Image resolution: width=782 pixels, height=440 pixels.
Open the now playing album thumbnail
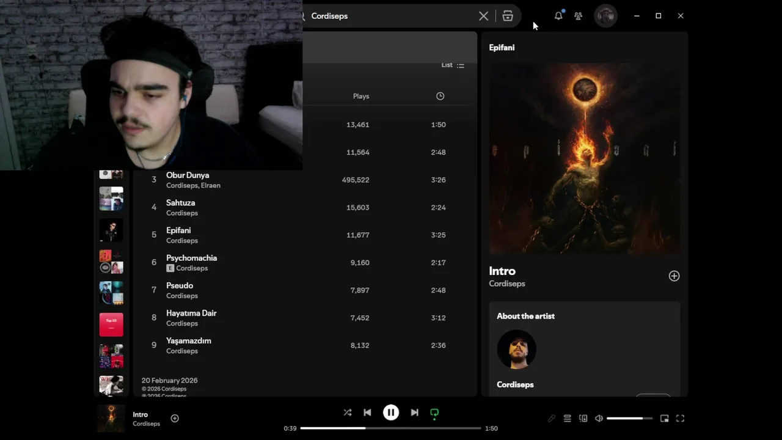pyautogui.click(x=111, y=419)
